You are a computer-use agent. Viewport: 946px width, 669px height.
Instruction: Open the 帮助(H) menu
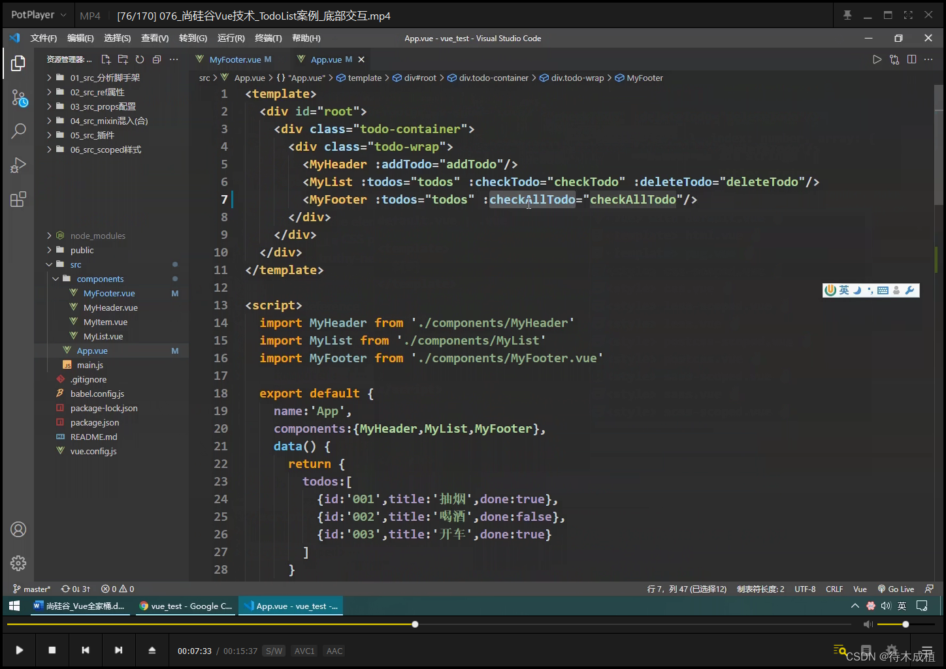click(x=306, y=39)
